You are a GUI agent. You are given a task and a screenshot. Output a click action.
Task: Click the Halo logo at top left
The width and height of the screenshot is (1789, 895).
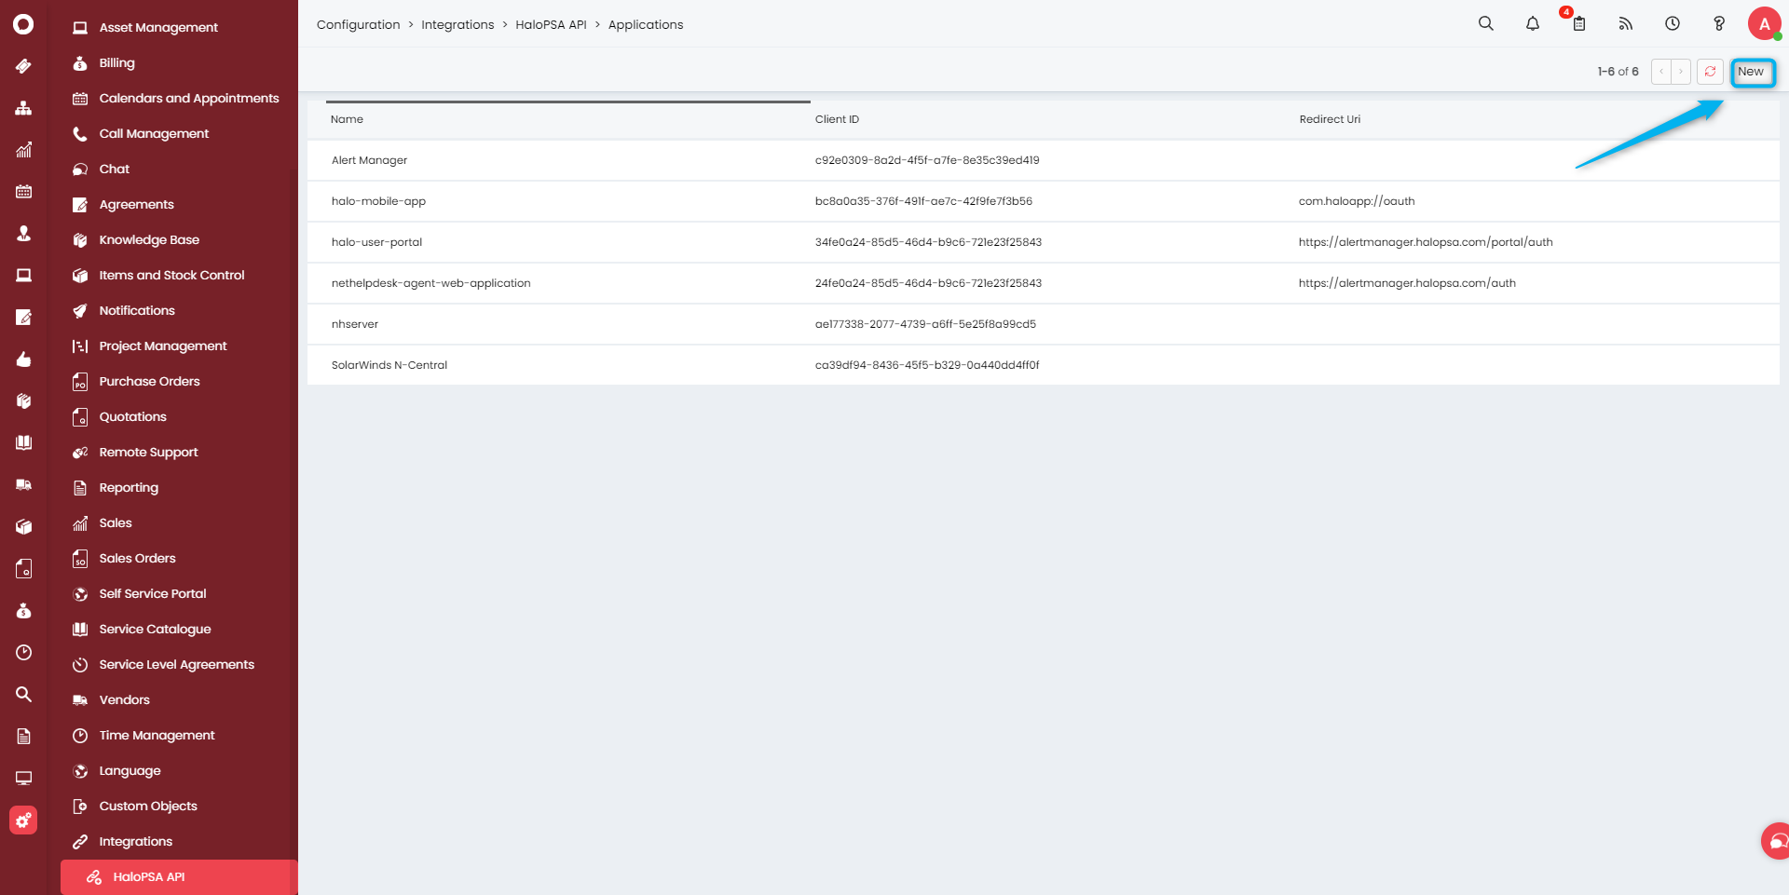pyautogui.click(x=23, y=24)
